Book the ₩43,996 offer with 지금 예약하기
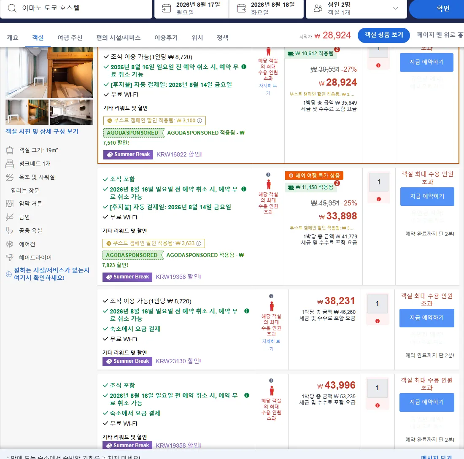The width and height of the screenshot is (464, 459). tap(427, 402)
